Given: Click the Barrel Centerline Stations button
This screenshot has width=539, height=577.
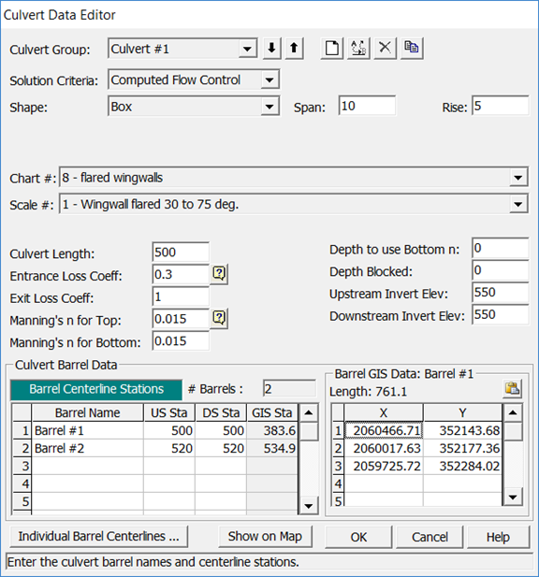Looking at the screenshot, I should point(96,389).
